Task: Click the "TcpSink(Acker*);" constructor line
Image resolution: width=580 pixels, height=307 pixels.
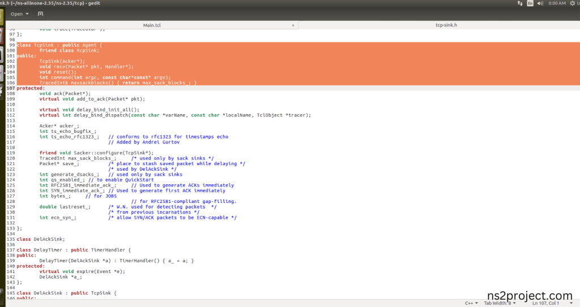Action: (x=62, y=61)
